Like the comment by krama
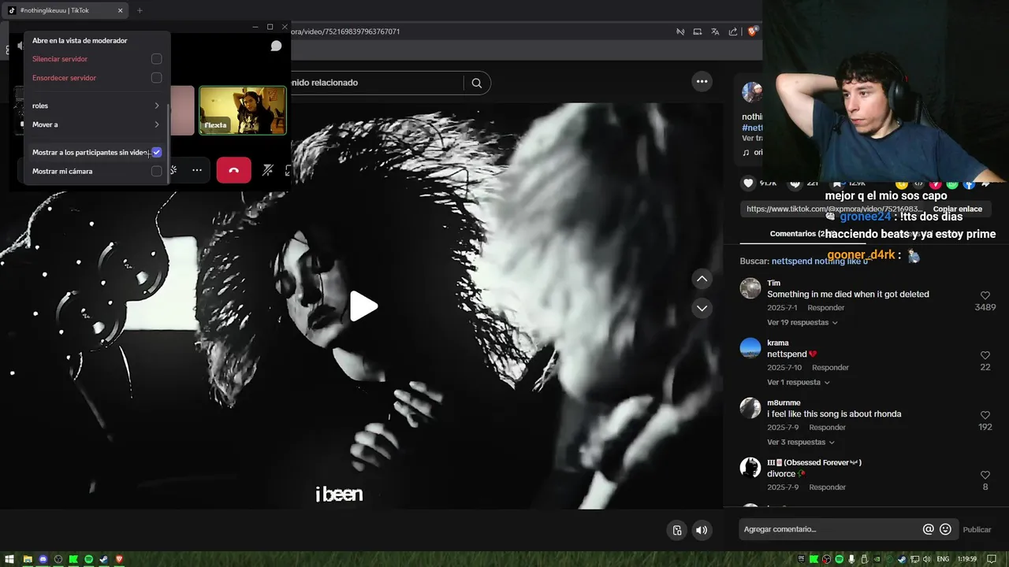1009x567 pixels. coord(985,355)
